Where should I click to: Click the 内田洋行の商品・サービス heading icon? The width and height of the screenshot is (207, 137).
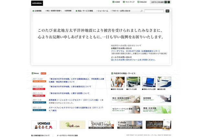point(112,74)
